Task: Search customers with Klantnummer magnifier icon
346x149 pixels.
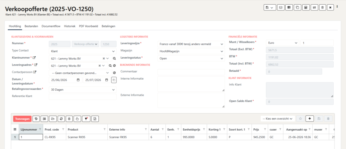Action: pos(114,59)
